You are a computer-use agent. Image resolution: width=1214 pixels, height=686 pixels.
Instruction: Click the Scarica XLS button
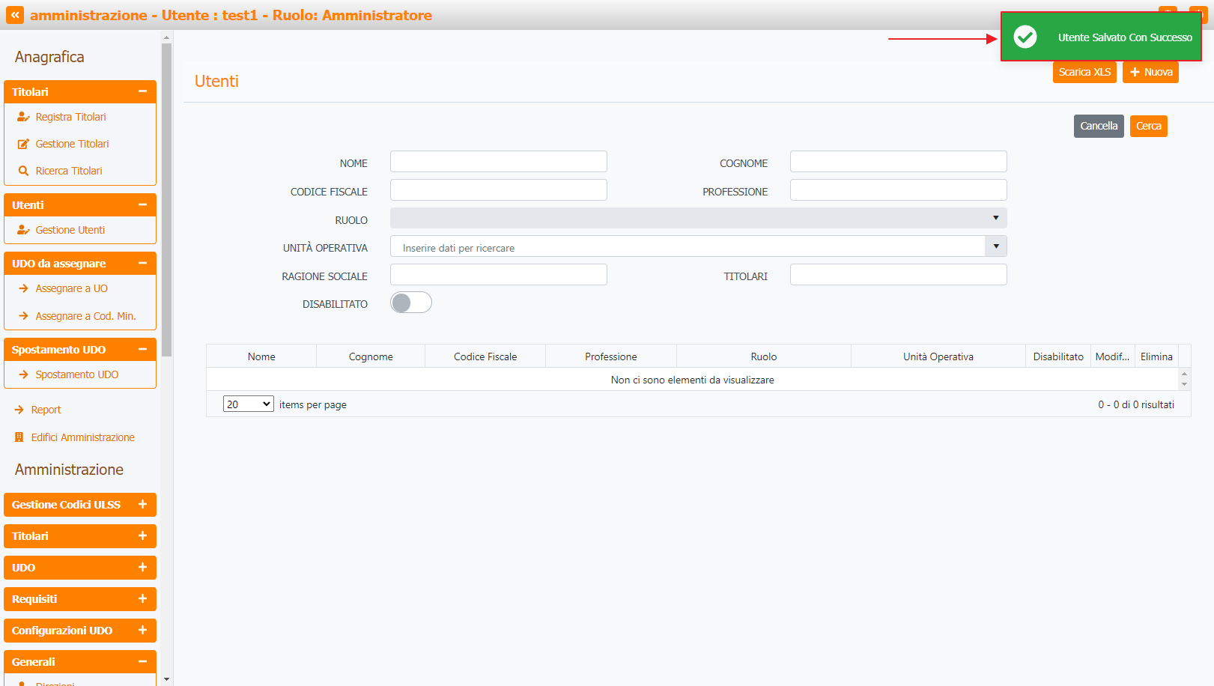click(x=1084, y=72)
